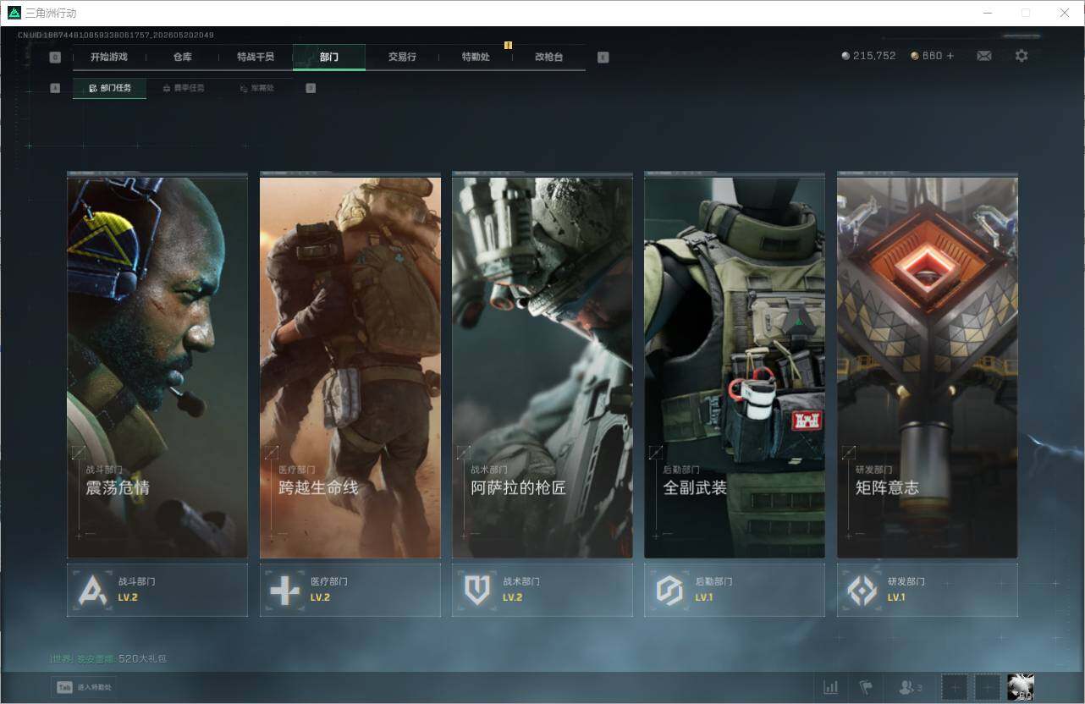Open the mail envelope icon
This screenshot has height=704, width=1085.
click(x=984, y=56)
